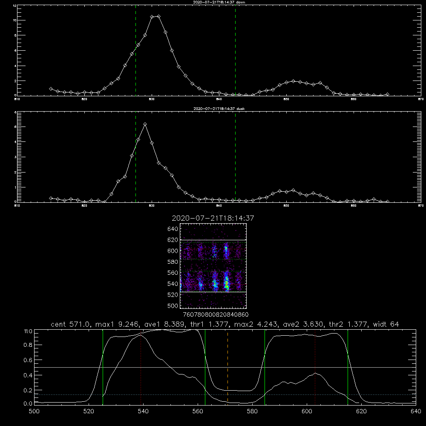Click the "thr2 1.377" value
426x426 pixels.
click(348, 324)
